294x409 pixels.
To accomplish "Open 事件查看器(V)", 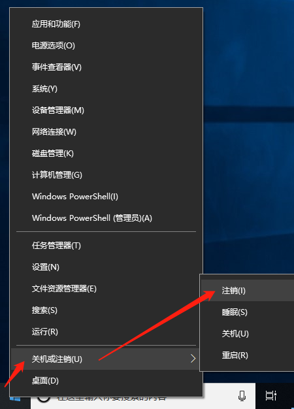I will click(106, 67).
